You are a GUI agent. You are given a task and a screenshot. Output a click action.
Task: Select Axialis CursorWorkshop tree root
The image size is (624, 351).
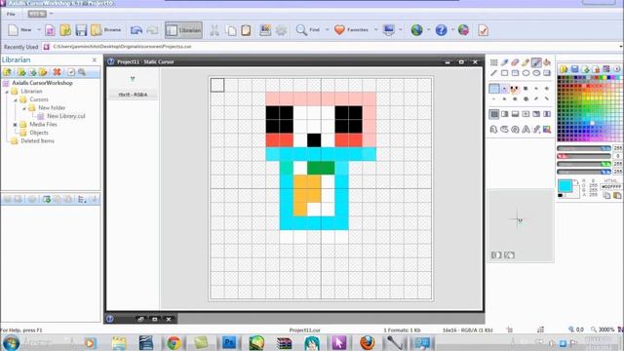(x=42, y=83)
